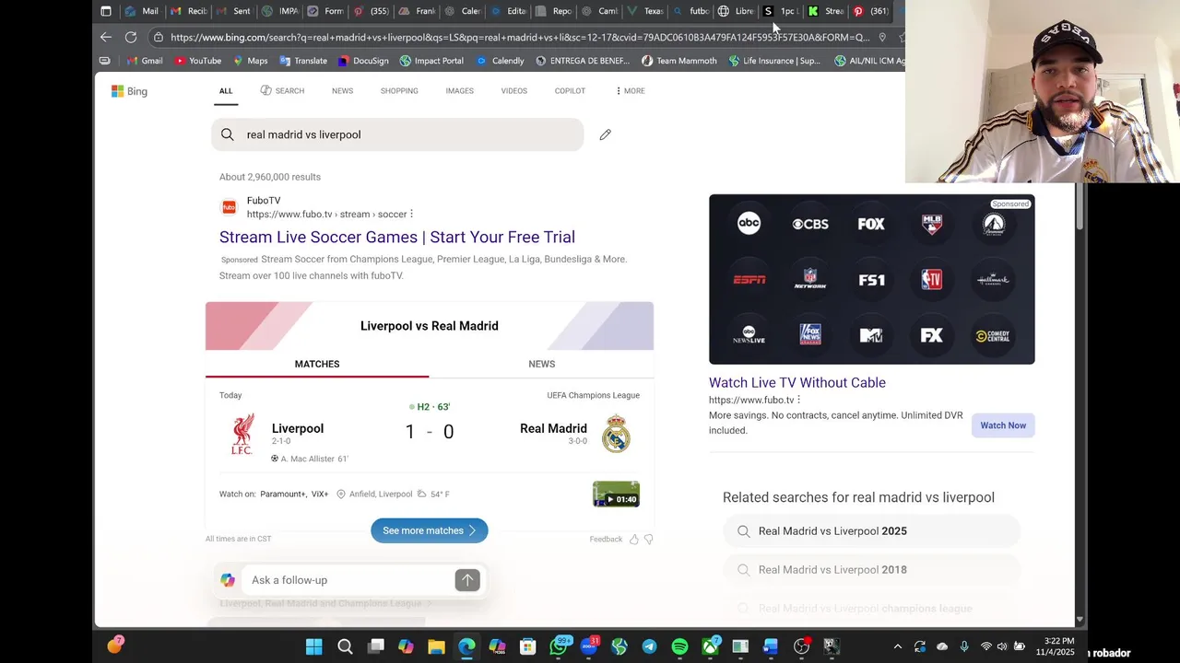1180x663 pixels.
Task: Select the ALL search tab
Action: pos(226,90)
